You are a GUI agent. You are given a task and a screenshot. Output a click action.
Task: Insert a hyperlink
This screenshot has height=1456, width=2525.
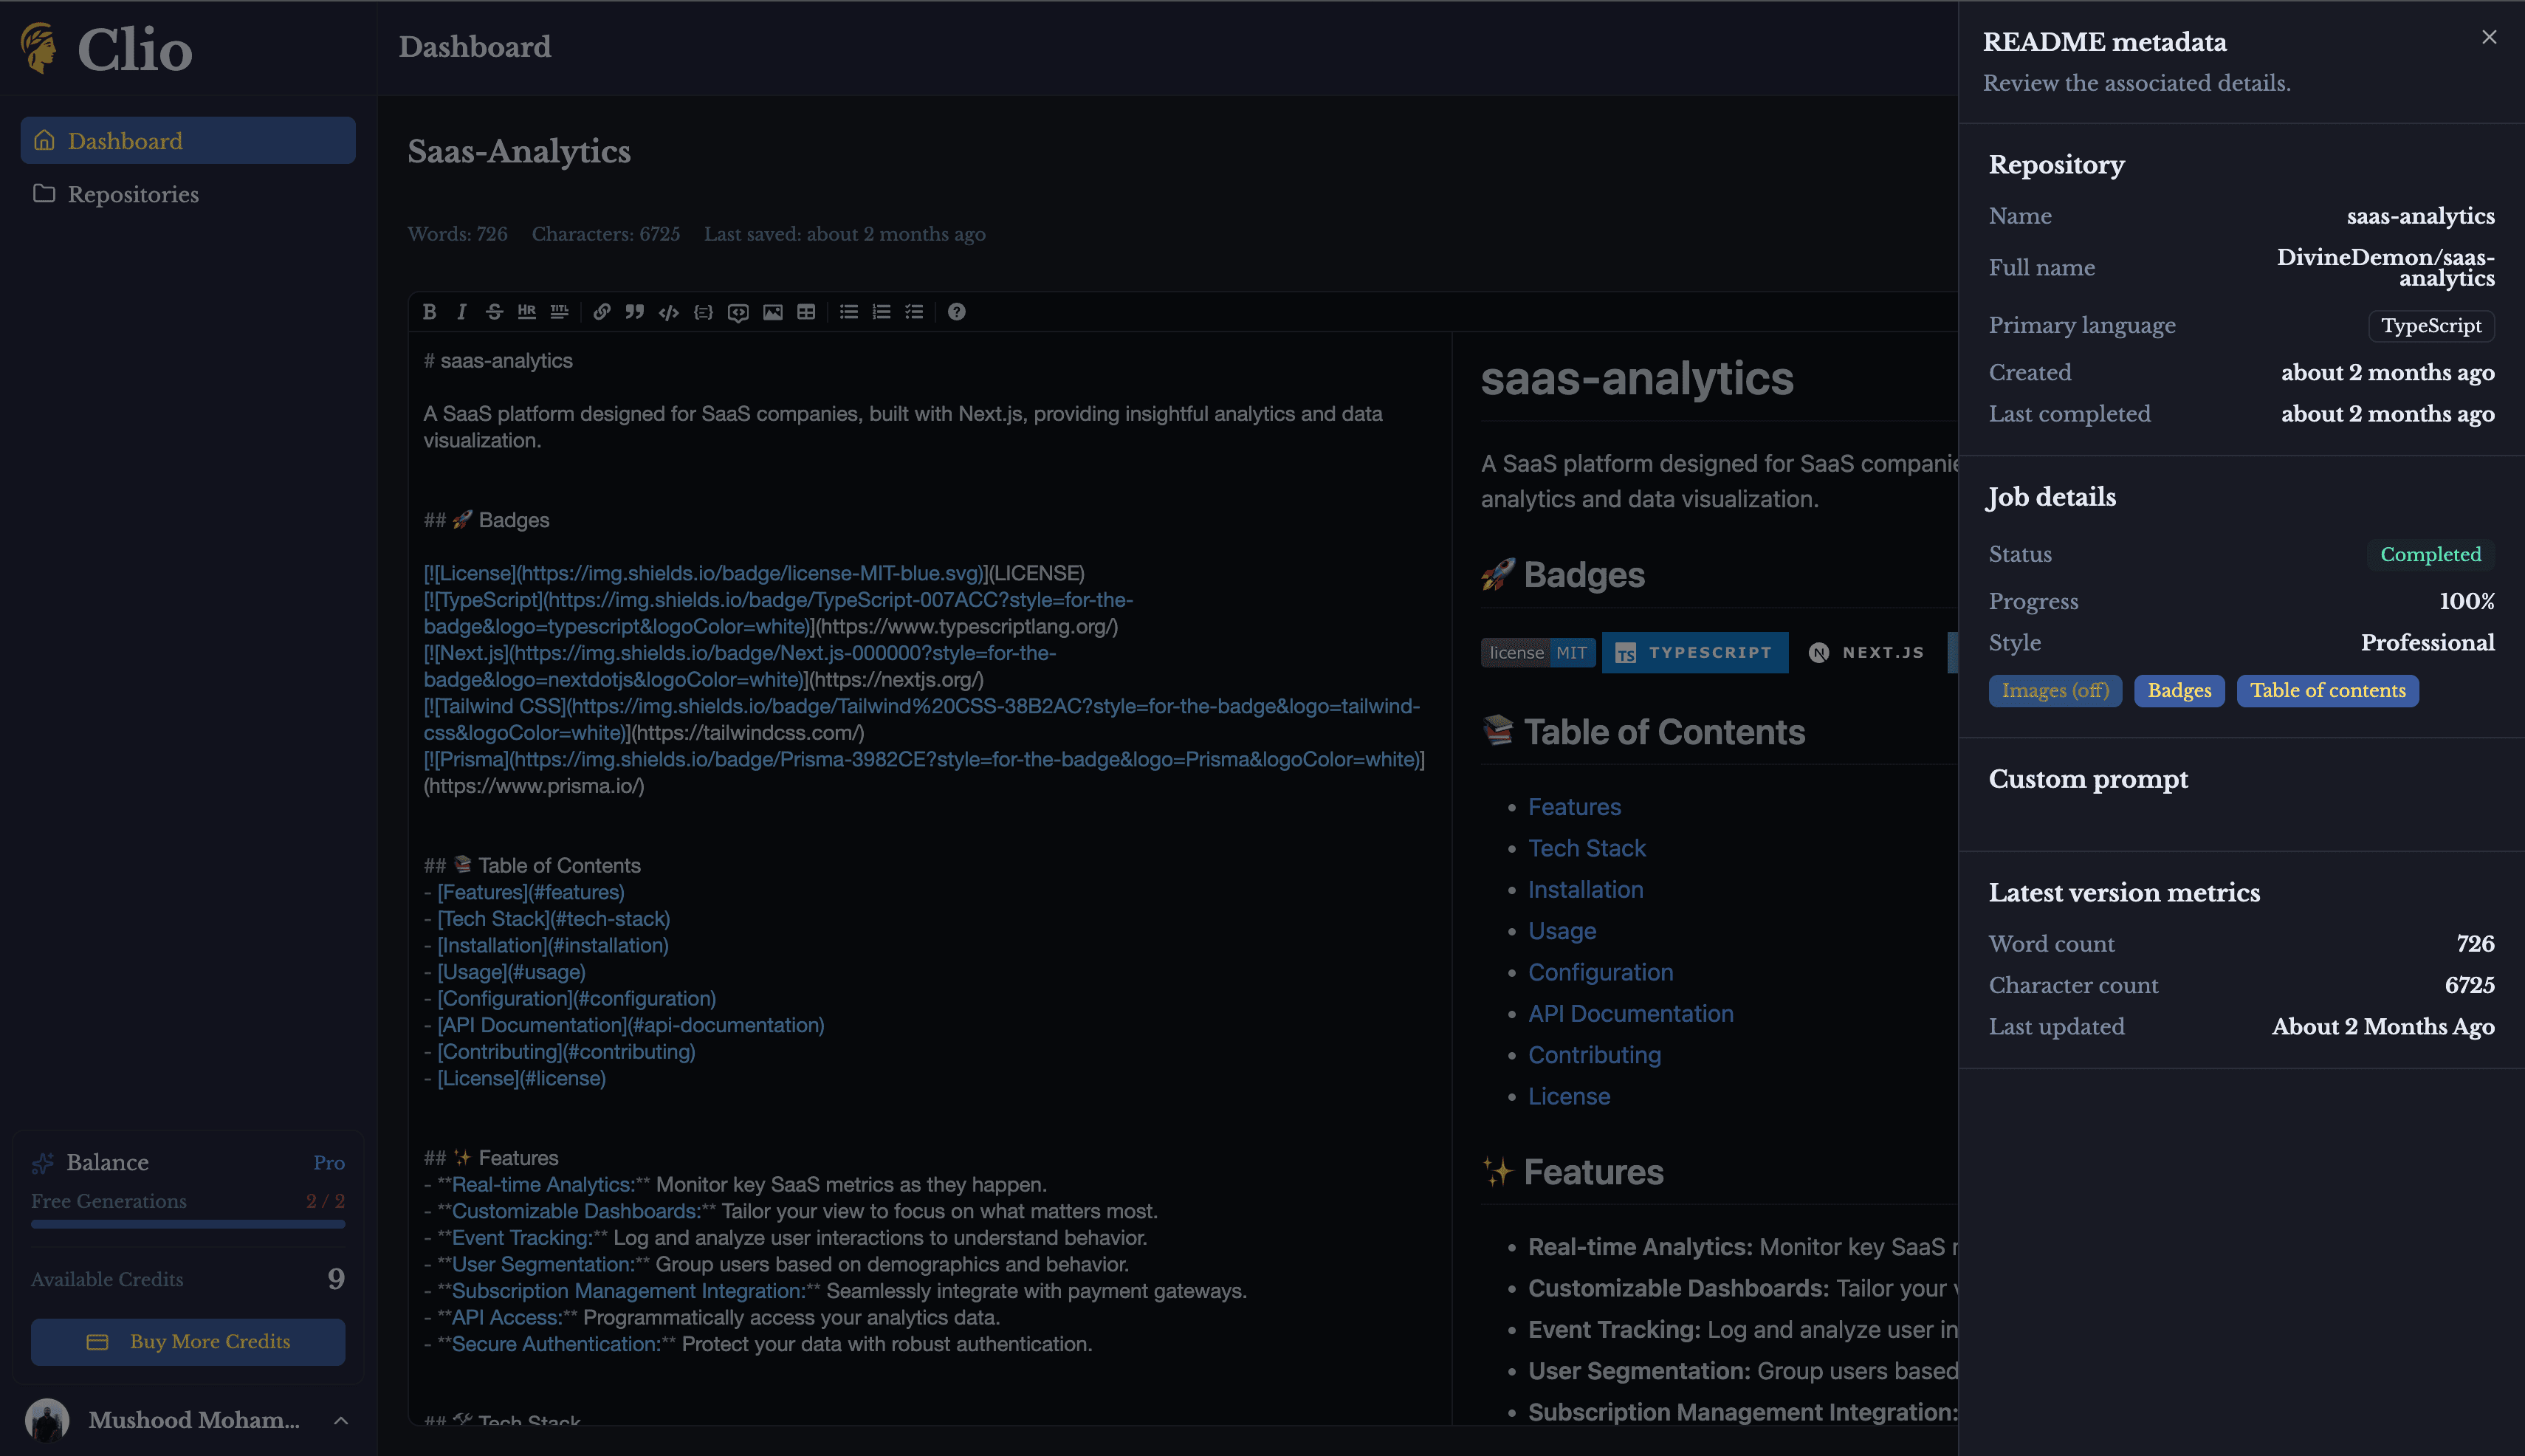[x=602, y=312]
